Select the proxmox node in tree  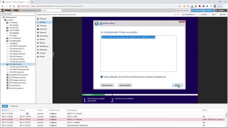coord(10,20)
